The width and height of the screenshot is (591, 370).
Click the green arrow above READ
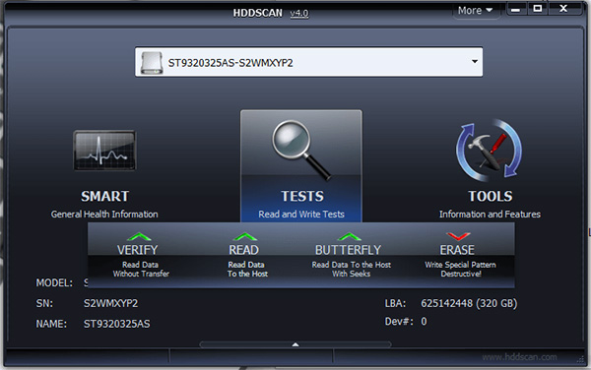[x=245, y=237]
